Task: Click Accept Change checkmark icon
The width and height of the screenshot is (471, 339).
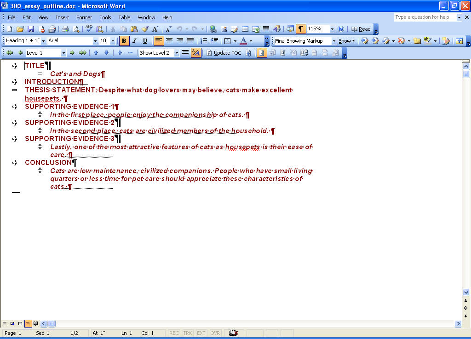Action: pyautogui.click(x=386, y=41)
